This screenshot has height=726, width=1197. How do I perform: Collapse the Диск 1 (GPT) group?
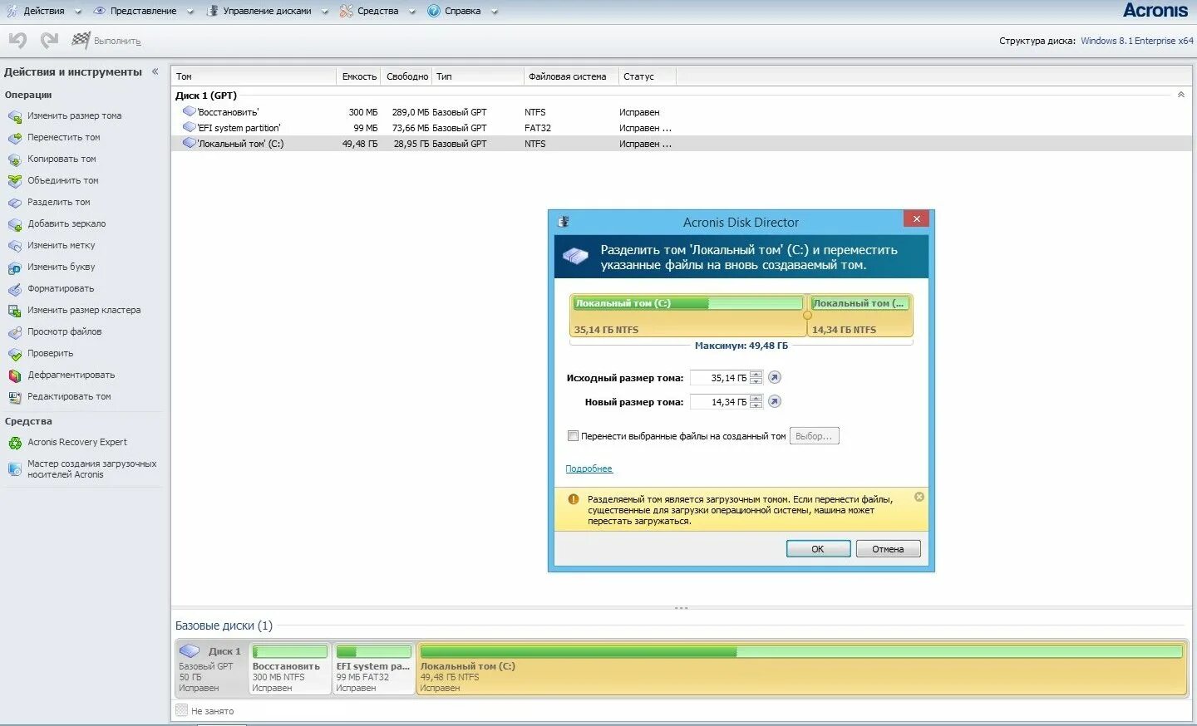tap(1180, 95)
